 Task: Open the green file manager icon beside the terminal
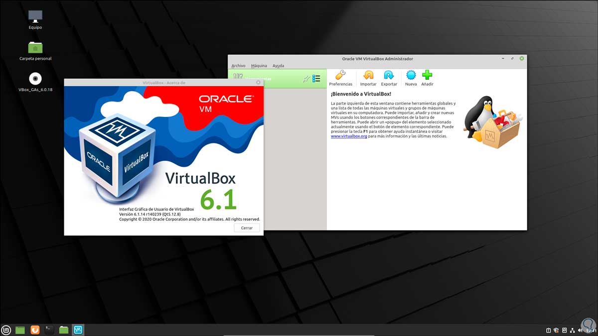64,330
